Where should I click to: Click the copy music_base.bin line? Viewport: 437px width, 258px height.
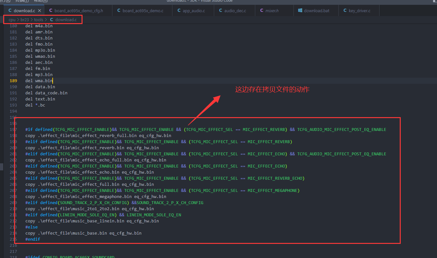pyautogui.click(x=83, y=233)
